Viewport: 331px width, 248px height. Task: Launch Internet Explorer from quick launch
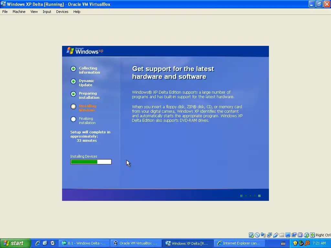37,243
